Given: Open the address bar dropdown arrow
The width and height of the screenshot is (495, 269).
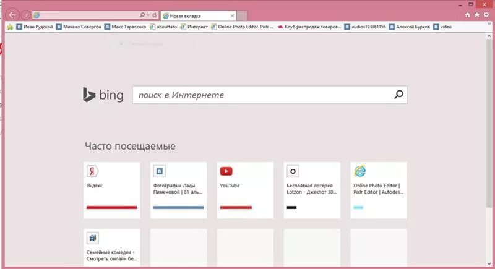Looking at the screenshot, I should tap(148, 15).
